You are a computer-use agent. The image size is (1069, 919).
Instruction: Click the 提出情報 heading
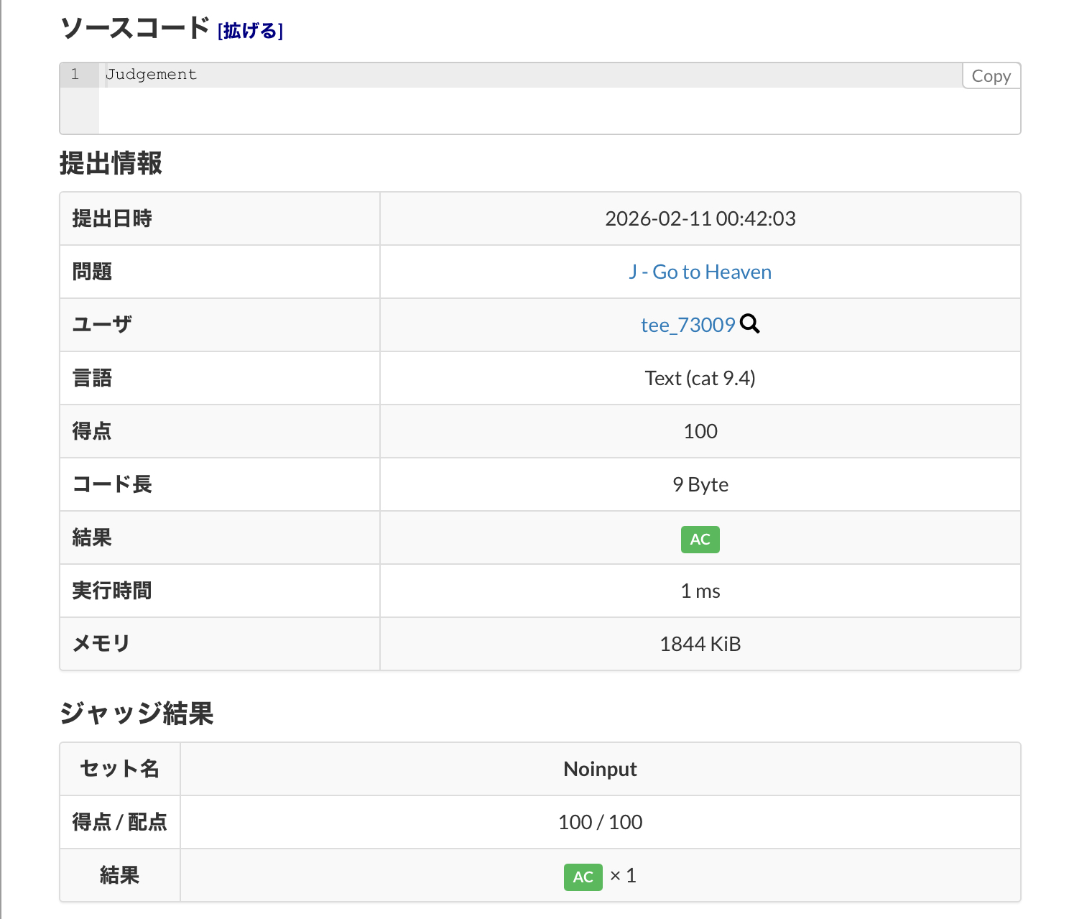click(x=111, y=164)
